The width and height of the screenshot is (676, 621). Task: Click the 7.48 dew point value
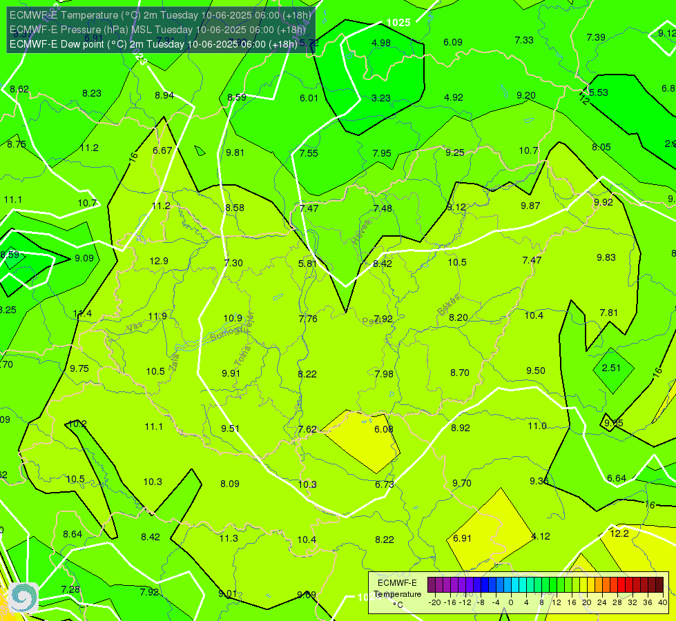coord(383,208)
